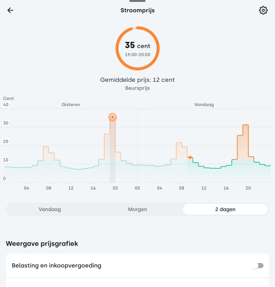Screen dimensions: 275x287
Task: Tap the highlighted peak marker on yesterday's chart
Action: pos(112,117)
